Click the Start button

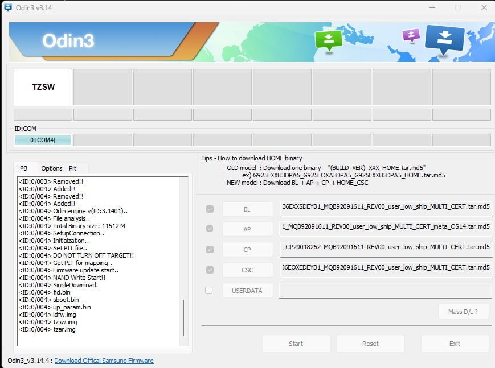296,344
